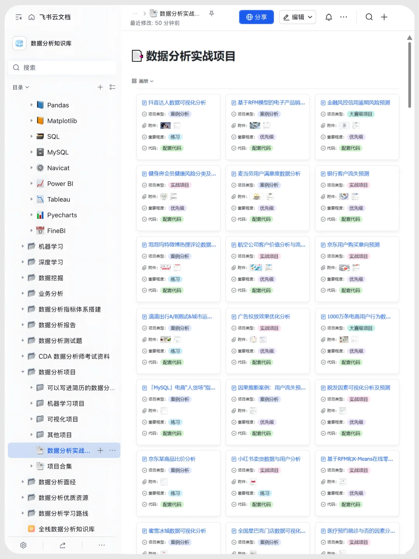Viewport: 419px width, 559px height.
Task: Collapse the sidebar with top-left toggle icon
Action: click(18, 17)
